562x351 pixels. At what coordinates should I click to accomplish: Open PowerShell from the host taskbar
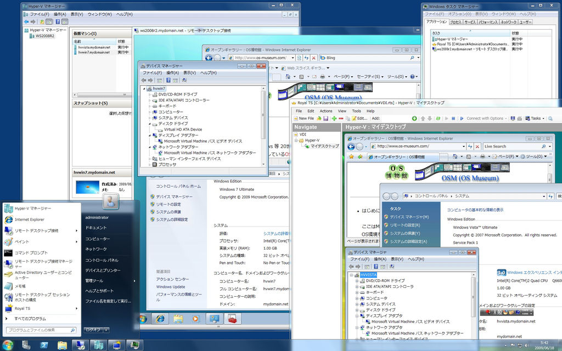click(44, 345)
